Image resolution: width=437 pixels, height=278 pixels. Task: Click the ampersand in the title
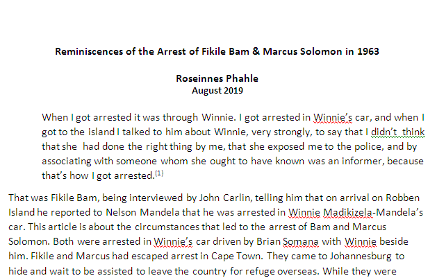[256, 51]
